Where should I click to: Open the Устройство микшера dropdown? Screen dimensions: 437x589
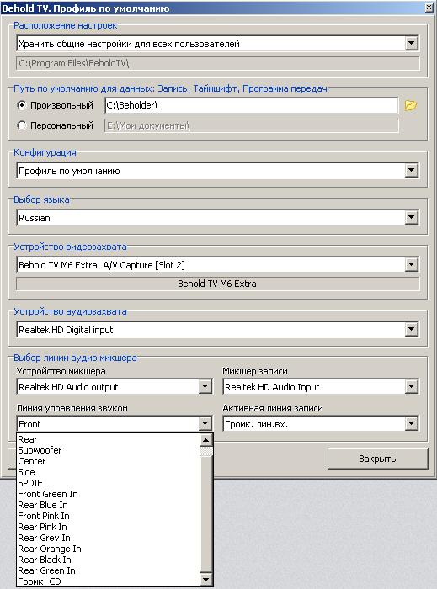click(x=205, y=387)
